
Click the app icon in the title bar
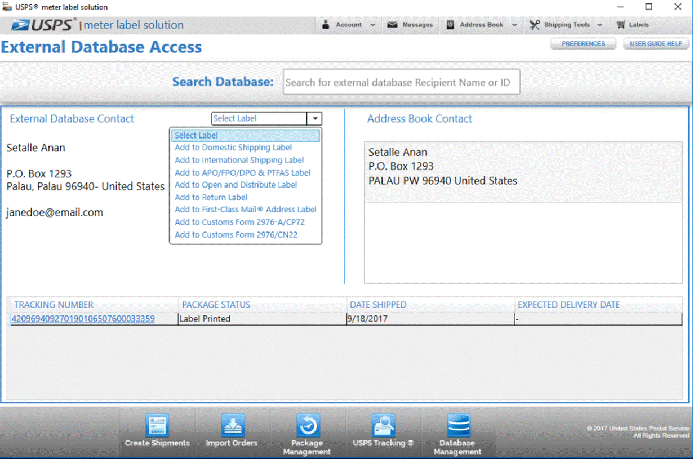7,7
